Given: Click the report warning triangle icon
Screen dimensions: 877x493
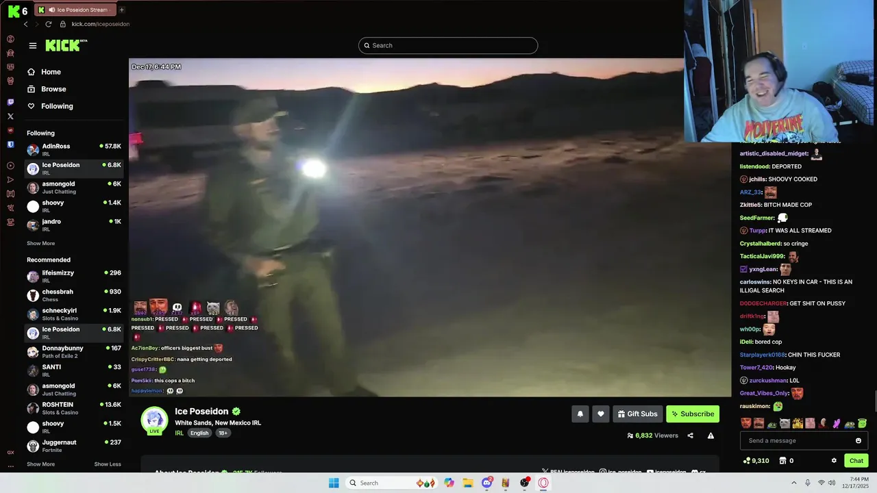Looking at the screenshot, I should point(711,435).
